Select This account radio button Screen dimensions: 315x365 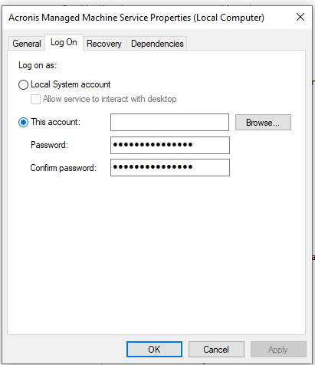click(x=23, y=122)
